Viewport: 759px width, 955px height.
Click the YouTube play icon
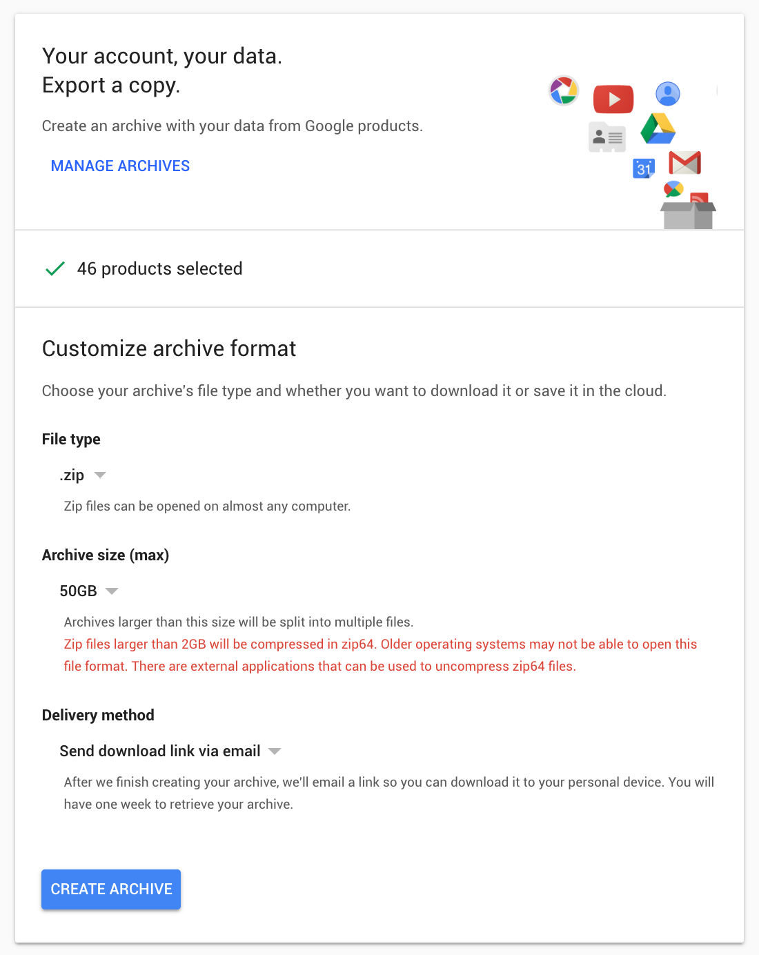click(613, 99)
